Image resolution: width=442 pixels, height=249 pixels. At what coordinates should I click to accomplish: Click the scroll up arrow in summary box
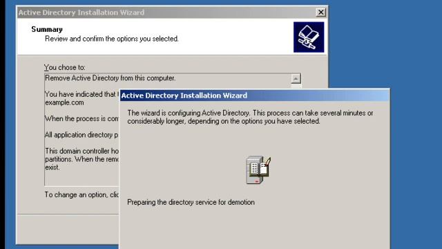click(x=296, y=78)
